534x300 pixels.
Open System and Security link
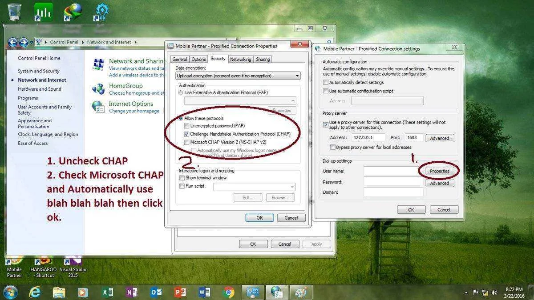point(39,71)
